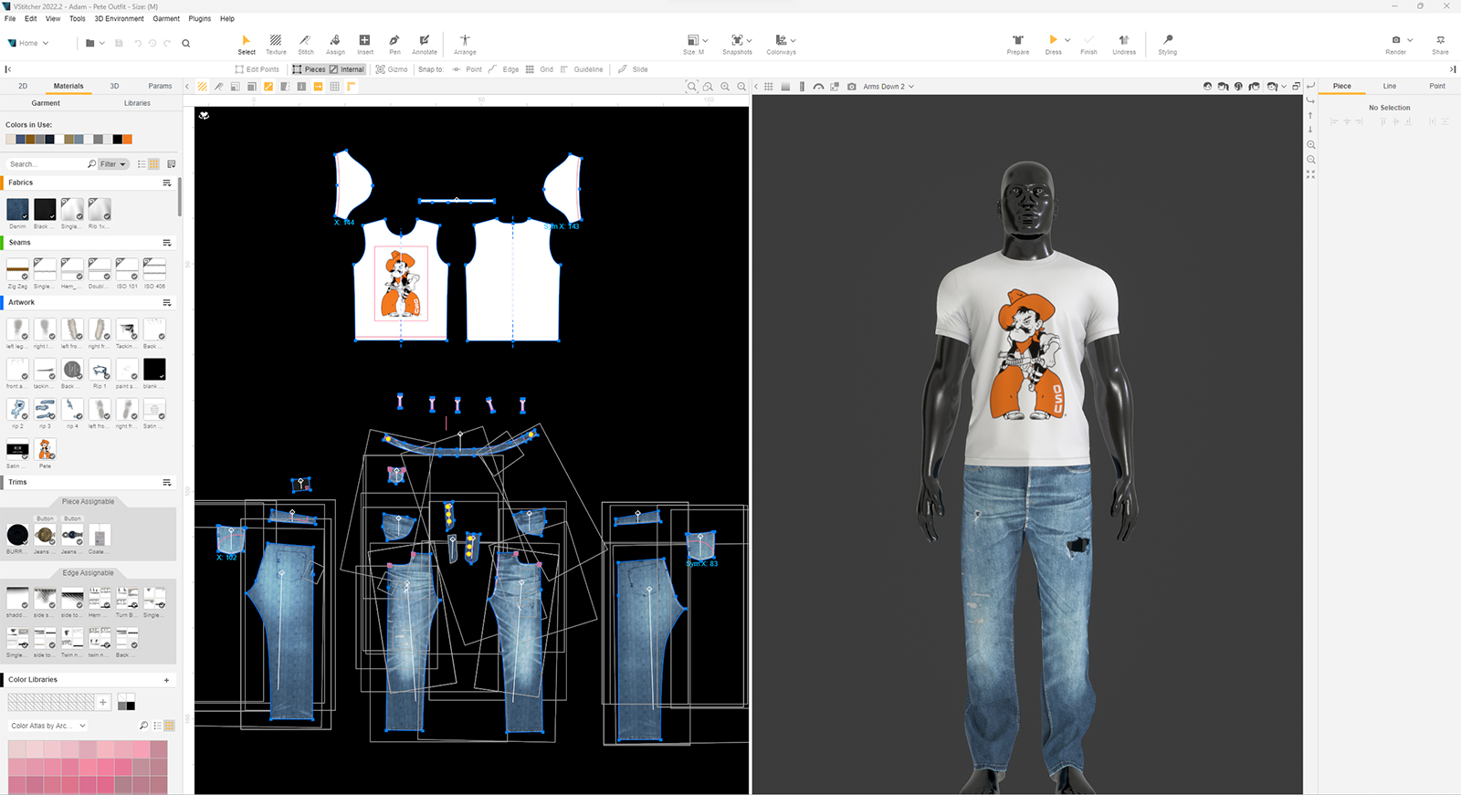Enable snap to Edge
The image size is (1461, 795).
[504, 69]
